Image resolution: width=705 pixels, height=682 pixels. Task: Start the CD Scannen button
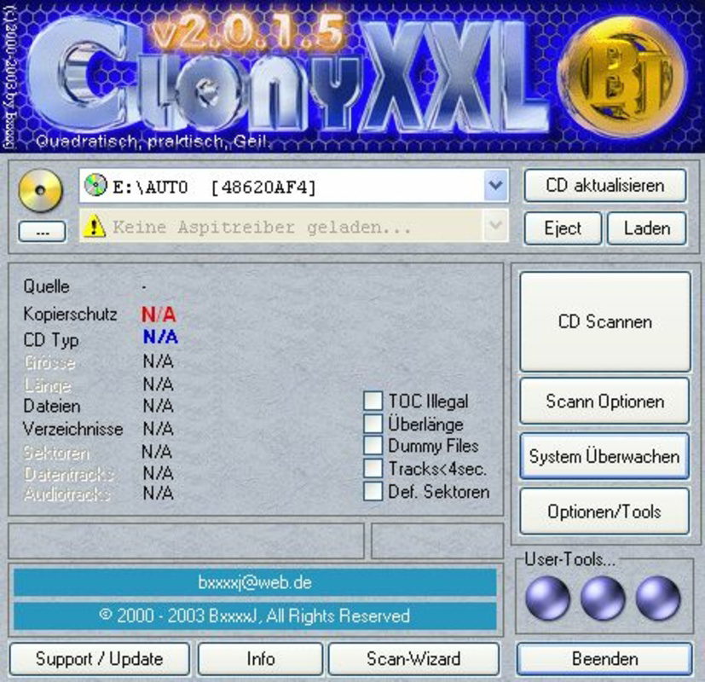click(605, 322)
